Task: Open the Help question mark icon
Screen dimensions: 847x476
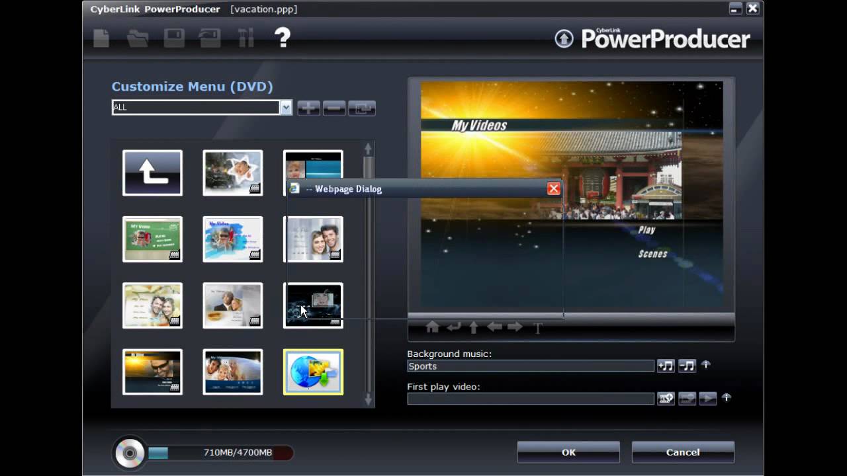Action: click(x=283, y=38)
